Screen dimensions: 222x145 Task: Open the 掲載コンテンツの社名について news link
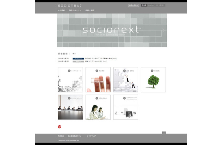(96, 62)
